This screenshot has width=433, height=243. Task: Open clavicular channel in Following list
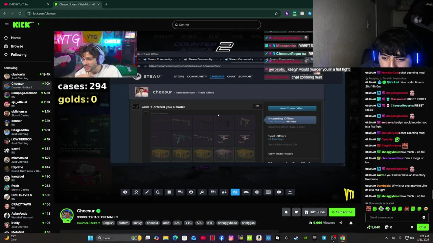[27, 76]
